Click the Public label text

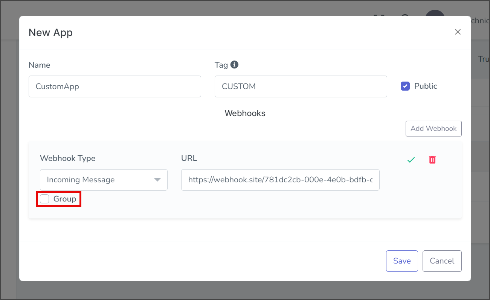(426, 86)
